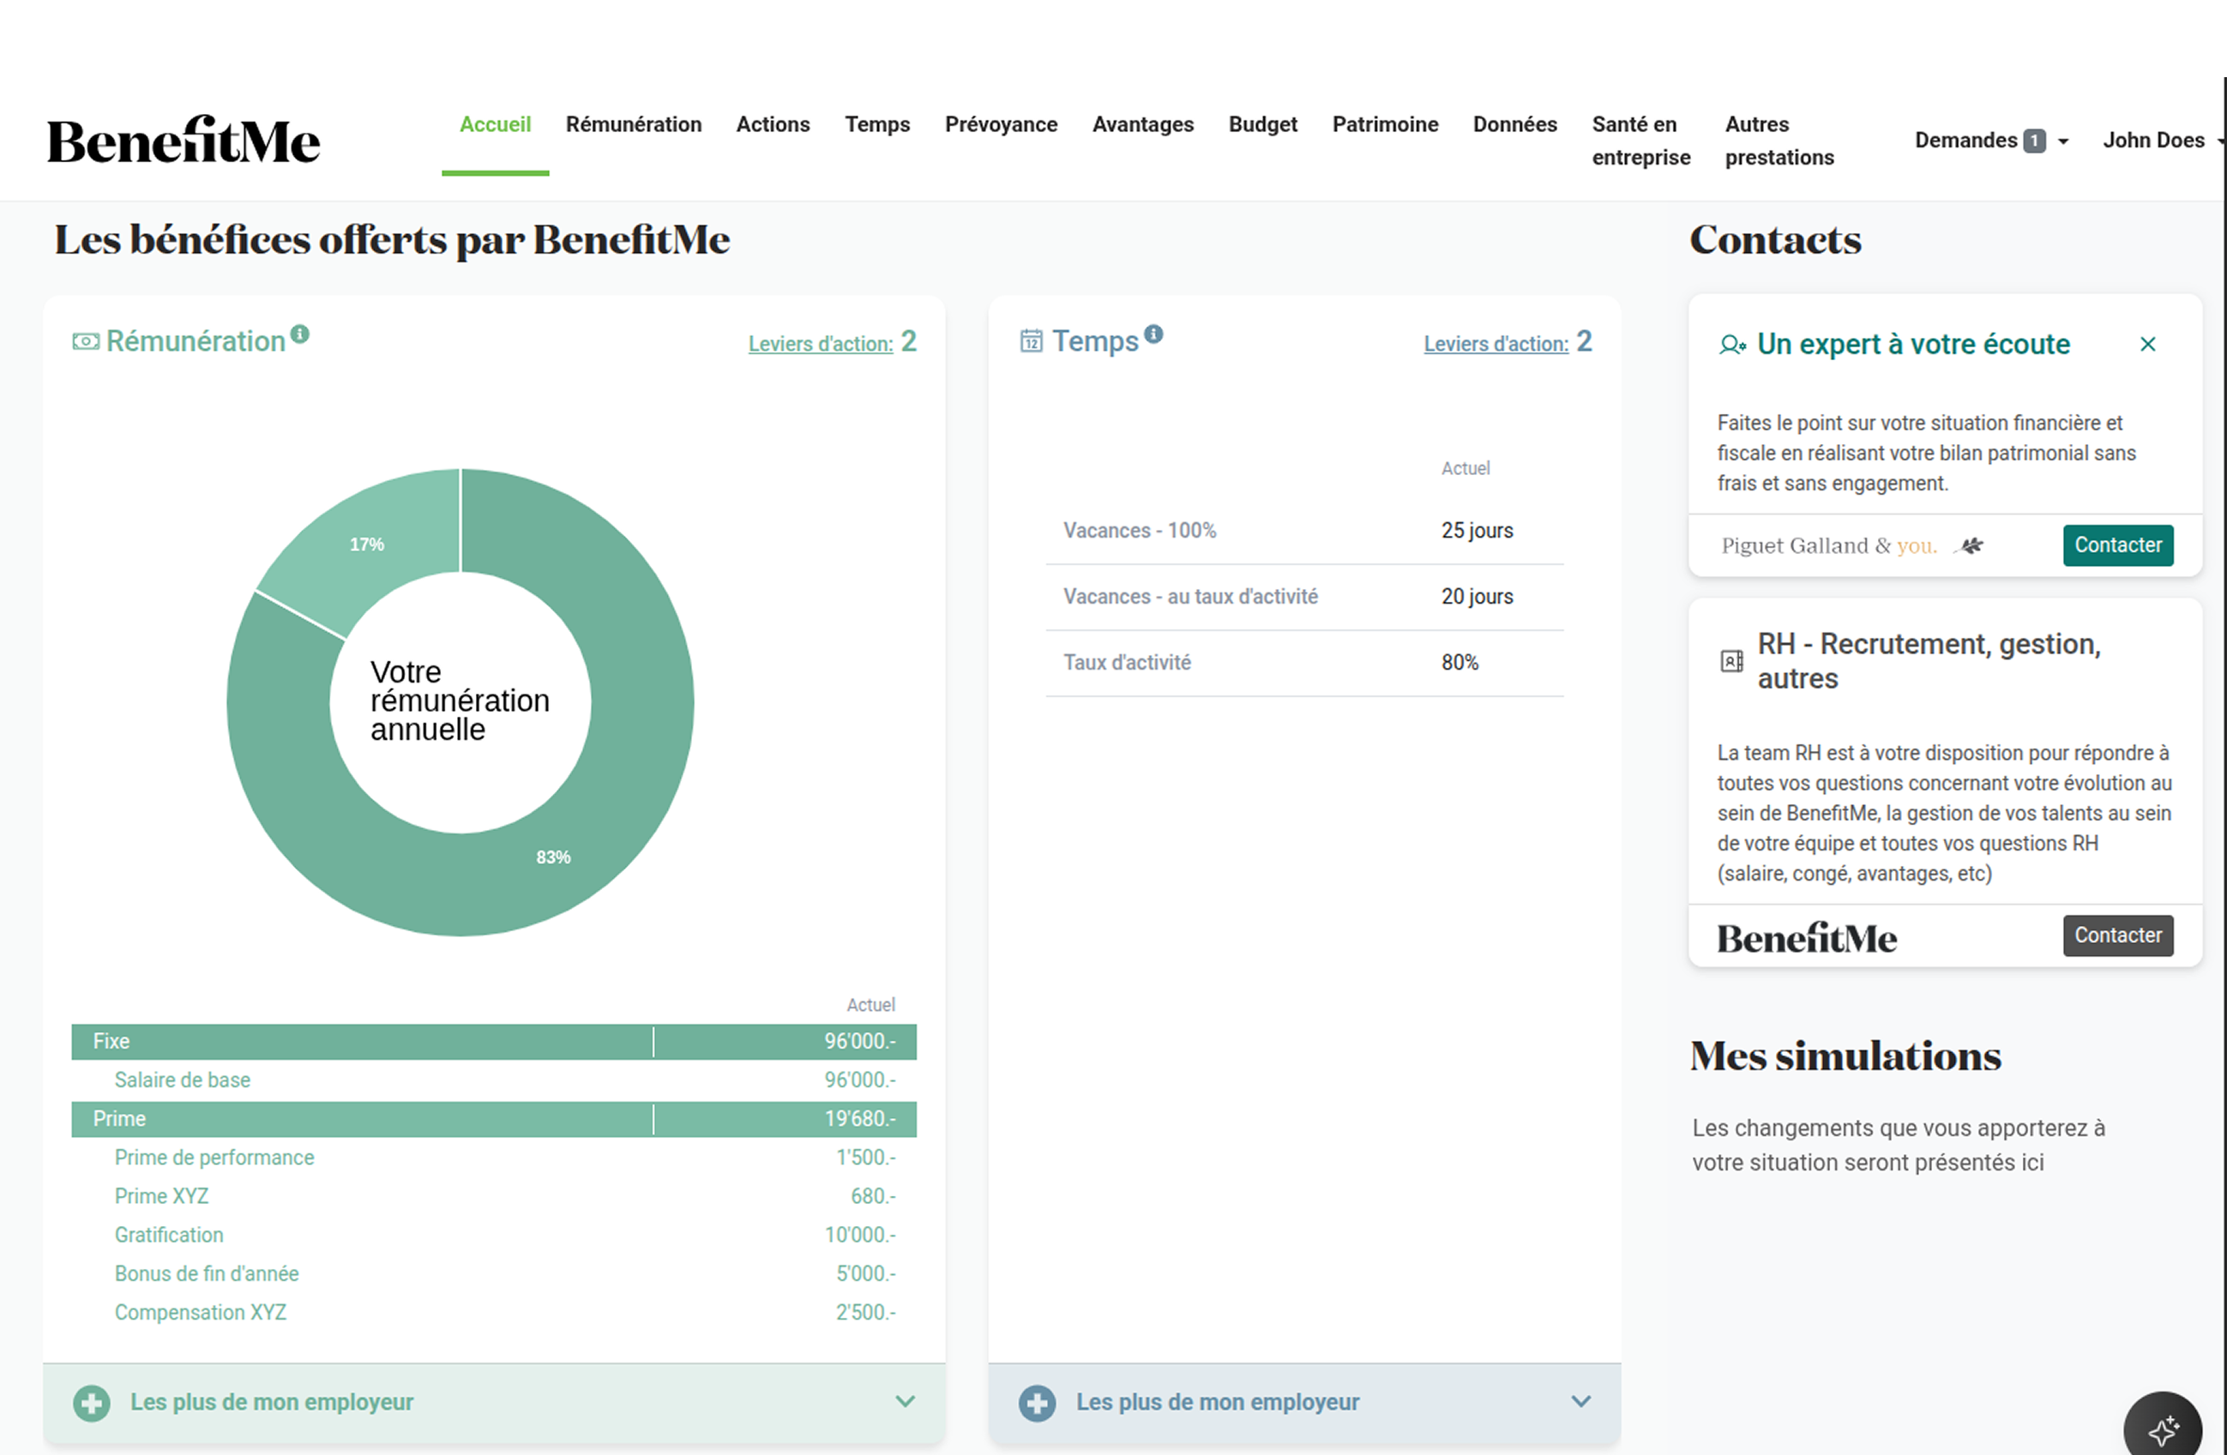The height and width of the screenshot is (1455, 2227).
Task: Select the Prime row in remuneration table
Action: (x=493, y=1119)
